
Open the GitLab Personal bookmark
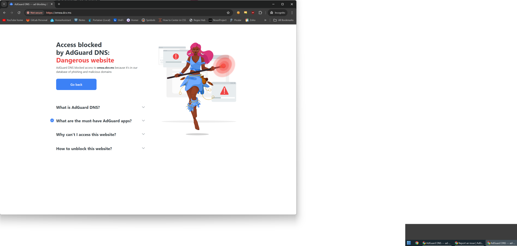coord(37,20)
